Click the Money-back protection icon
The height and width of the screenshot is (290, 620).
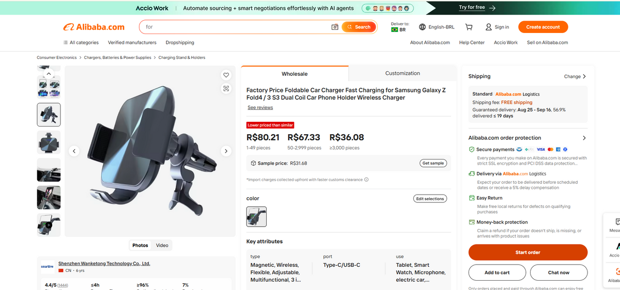(472, 222)
